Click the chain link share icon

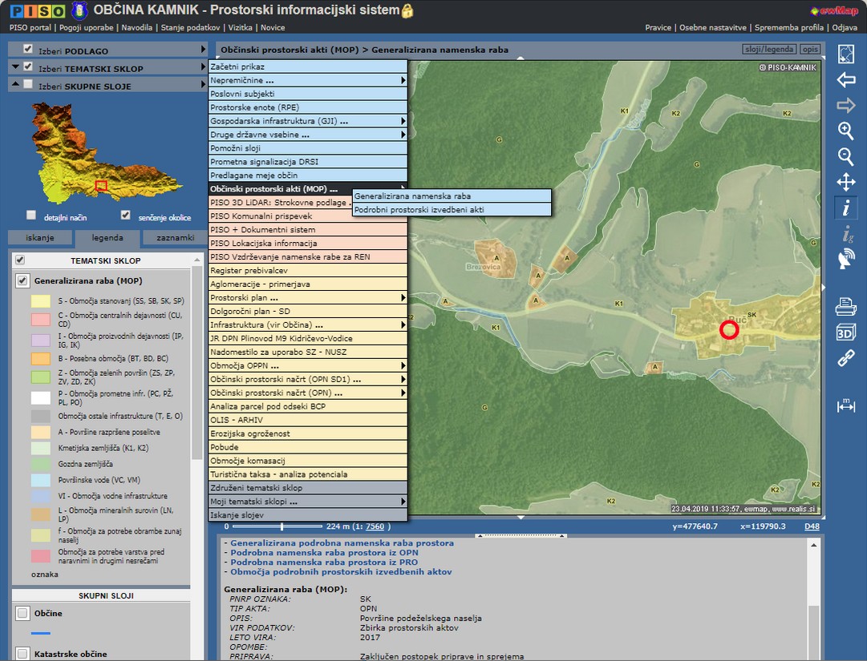[845, 358]
